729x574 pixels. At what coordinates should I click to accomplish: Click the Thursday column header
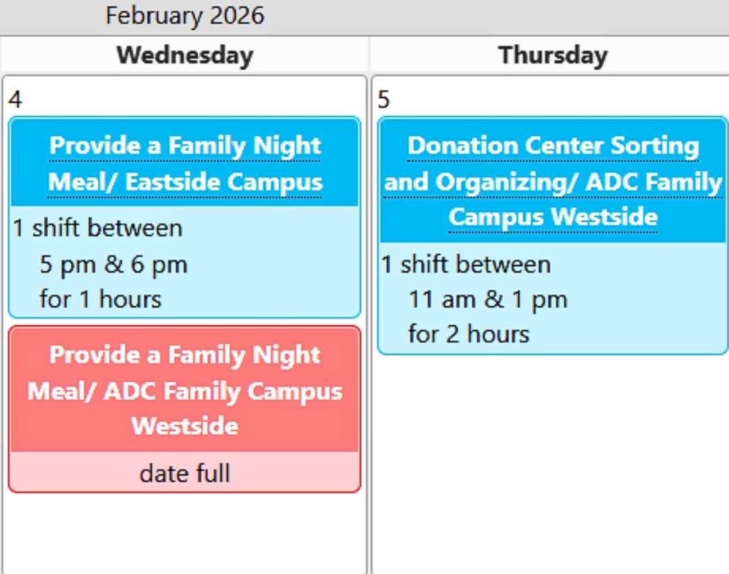point(553,55)
